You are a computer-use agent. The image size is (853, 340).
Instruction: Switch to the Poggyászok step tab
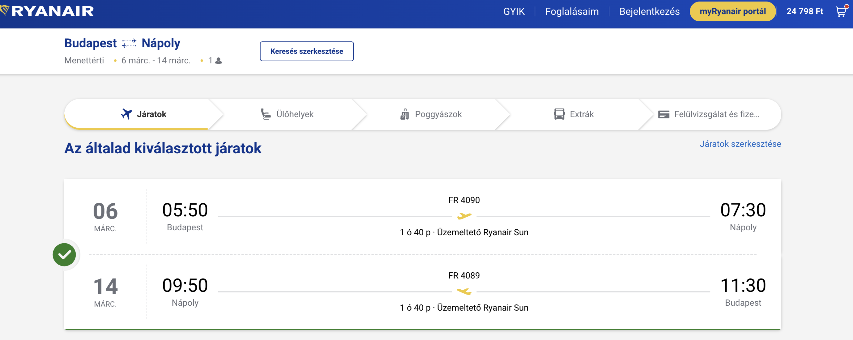[431, 114]
